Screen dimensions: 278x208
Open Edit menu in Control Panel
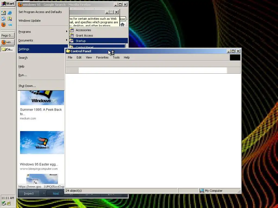coord(79,57)
